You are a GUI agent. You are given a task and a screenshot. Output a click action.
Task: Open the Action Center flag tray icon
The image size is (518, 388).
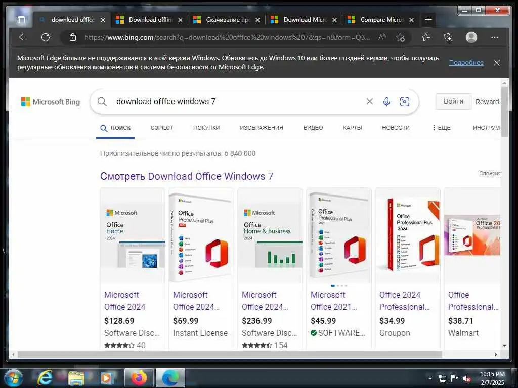tap(455, 378)
